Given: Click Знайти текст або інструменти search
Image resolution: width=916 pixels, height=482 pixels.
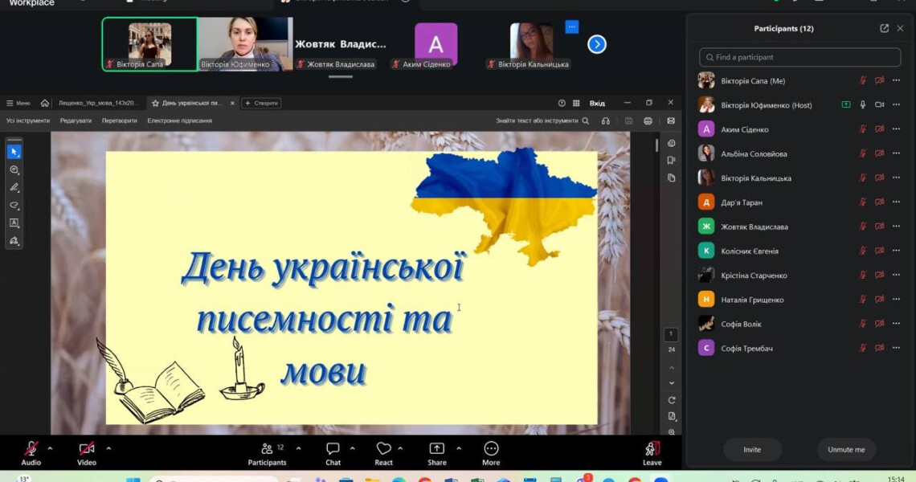Looking at the screenshot, I should coord(542,121).
